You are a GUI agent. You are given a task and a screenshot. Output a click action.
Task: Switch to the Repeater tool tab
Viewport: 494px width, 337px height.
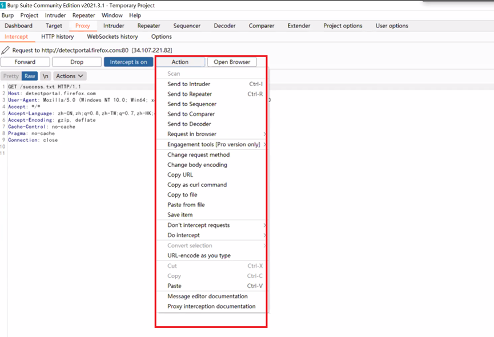[148, 26]
